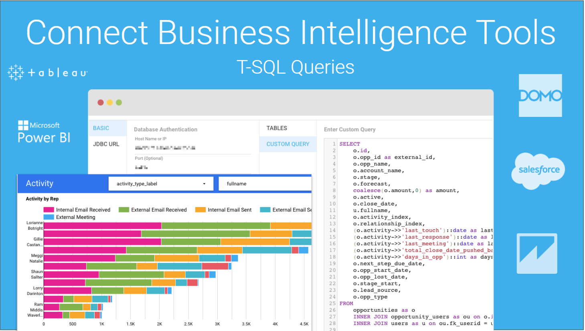
Task: Select the JDBC URL tab
Action: pyautogui.click(x=106, y=144)
